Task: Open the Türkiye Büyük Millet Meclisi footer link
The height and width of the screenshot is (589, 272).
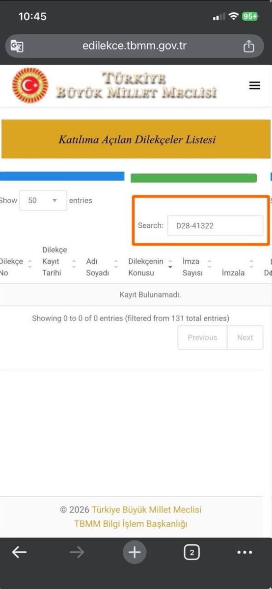Action: click(x=146, y=509)
